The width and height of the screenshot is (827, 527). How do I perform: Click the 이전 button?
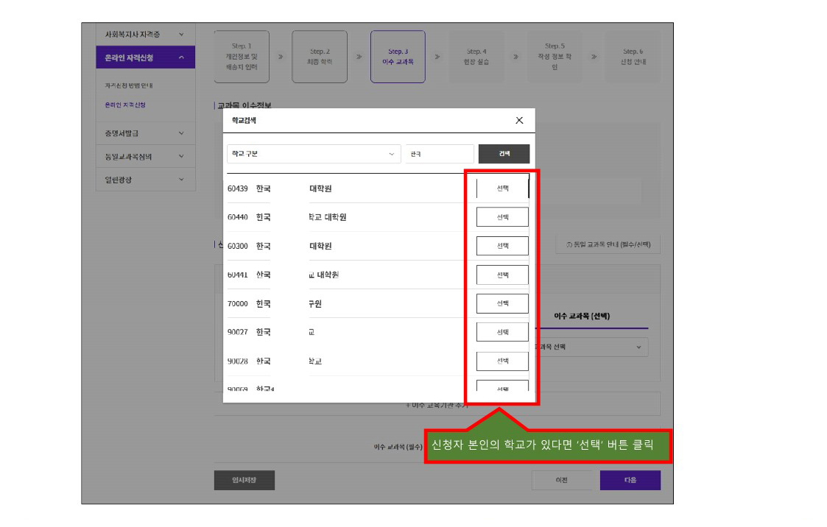(562, 480)
